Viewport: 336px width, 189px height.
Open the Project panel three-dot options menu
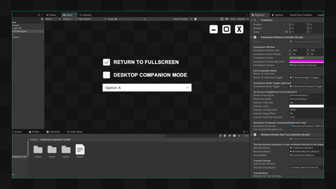point(247,132)
